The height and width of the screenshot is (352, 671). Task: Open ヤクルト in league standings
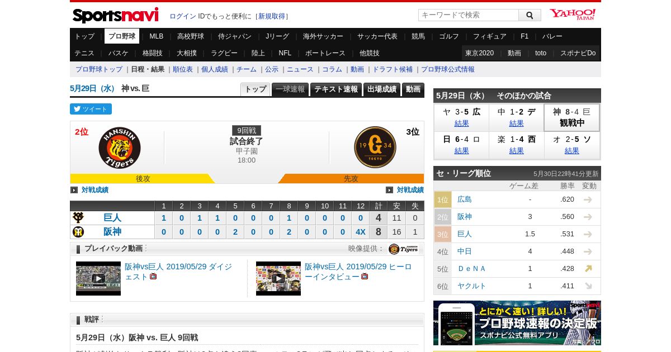pyautogui.click(x=472, y=286)
